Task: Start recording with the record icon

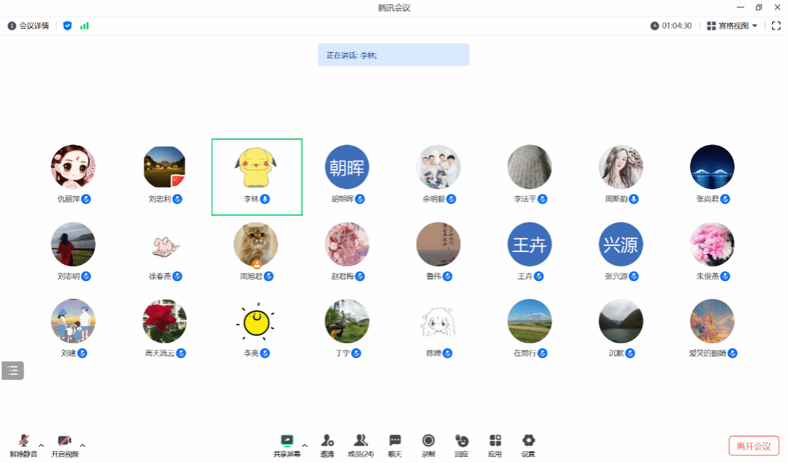Action: [x=428, y=441]
